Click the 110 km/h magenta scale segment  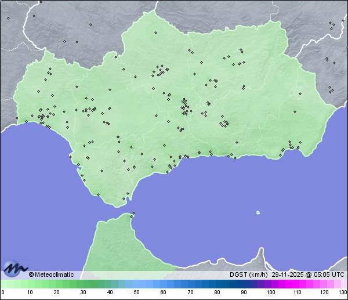[297, 284]
